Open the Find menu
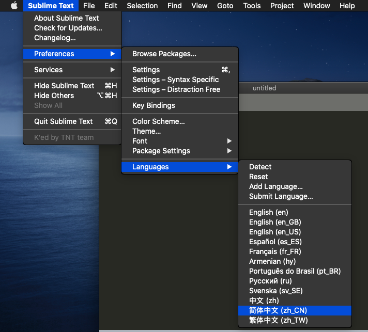 tap(174, 5)
